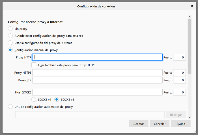Select Configuración manual del proxy radio
The height and width of the screenshot is (135, 198).
tap(10, 50)
